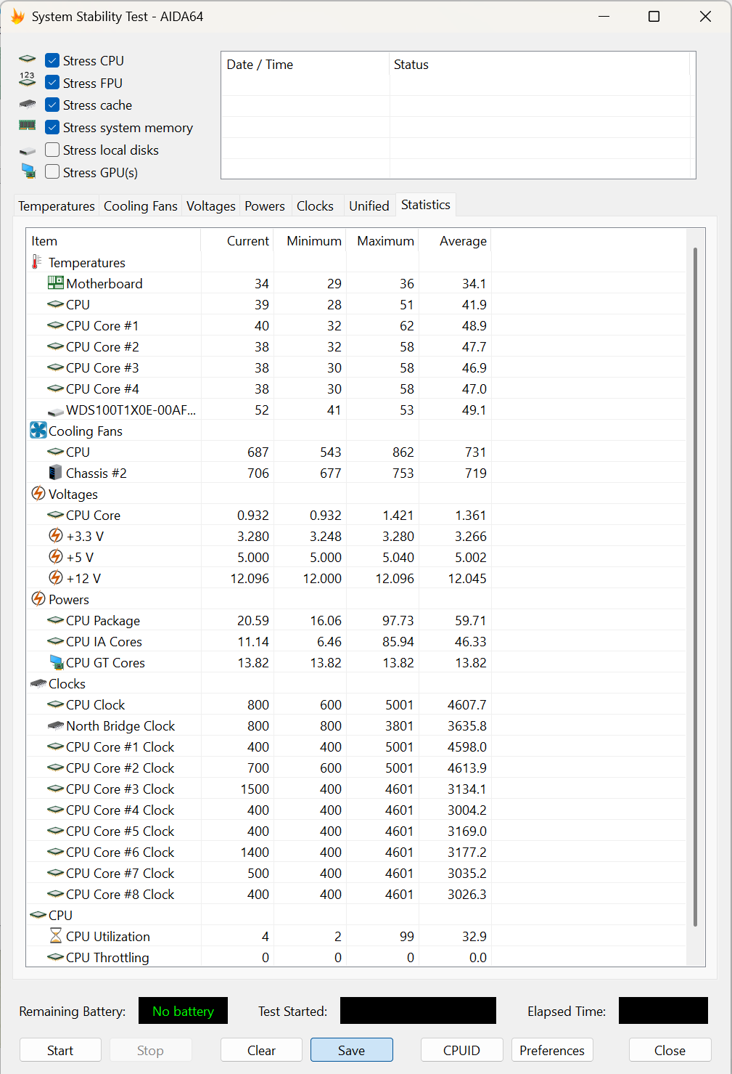Click the statistics list vertical scrollbar
732x1074 pixels.
pos(695,587)
